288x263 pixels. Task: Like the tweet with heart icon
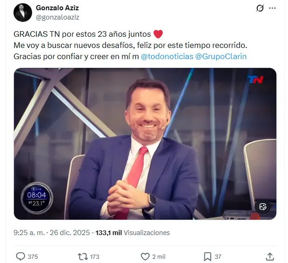[x=145, y=256]
